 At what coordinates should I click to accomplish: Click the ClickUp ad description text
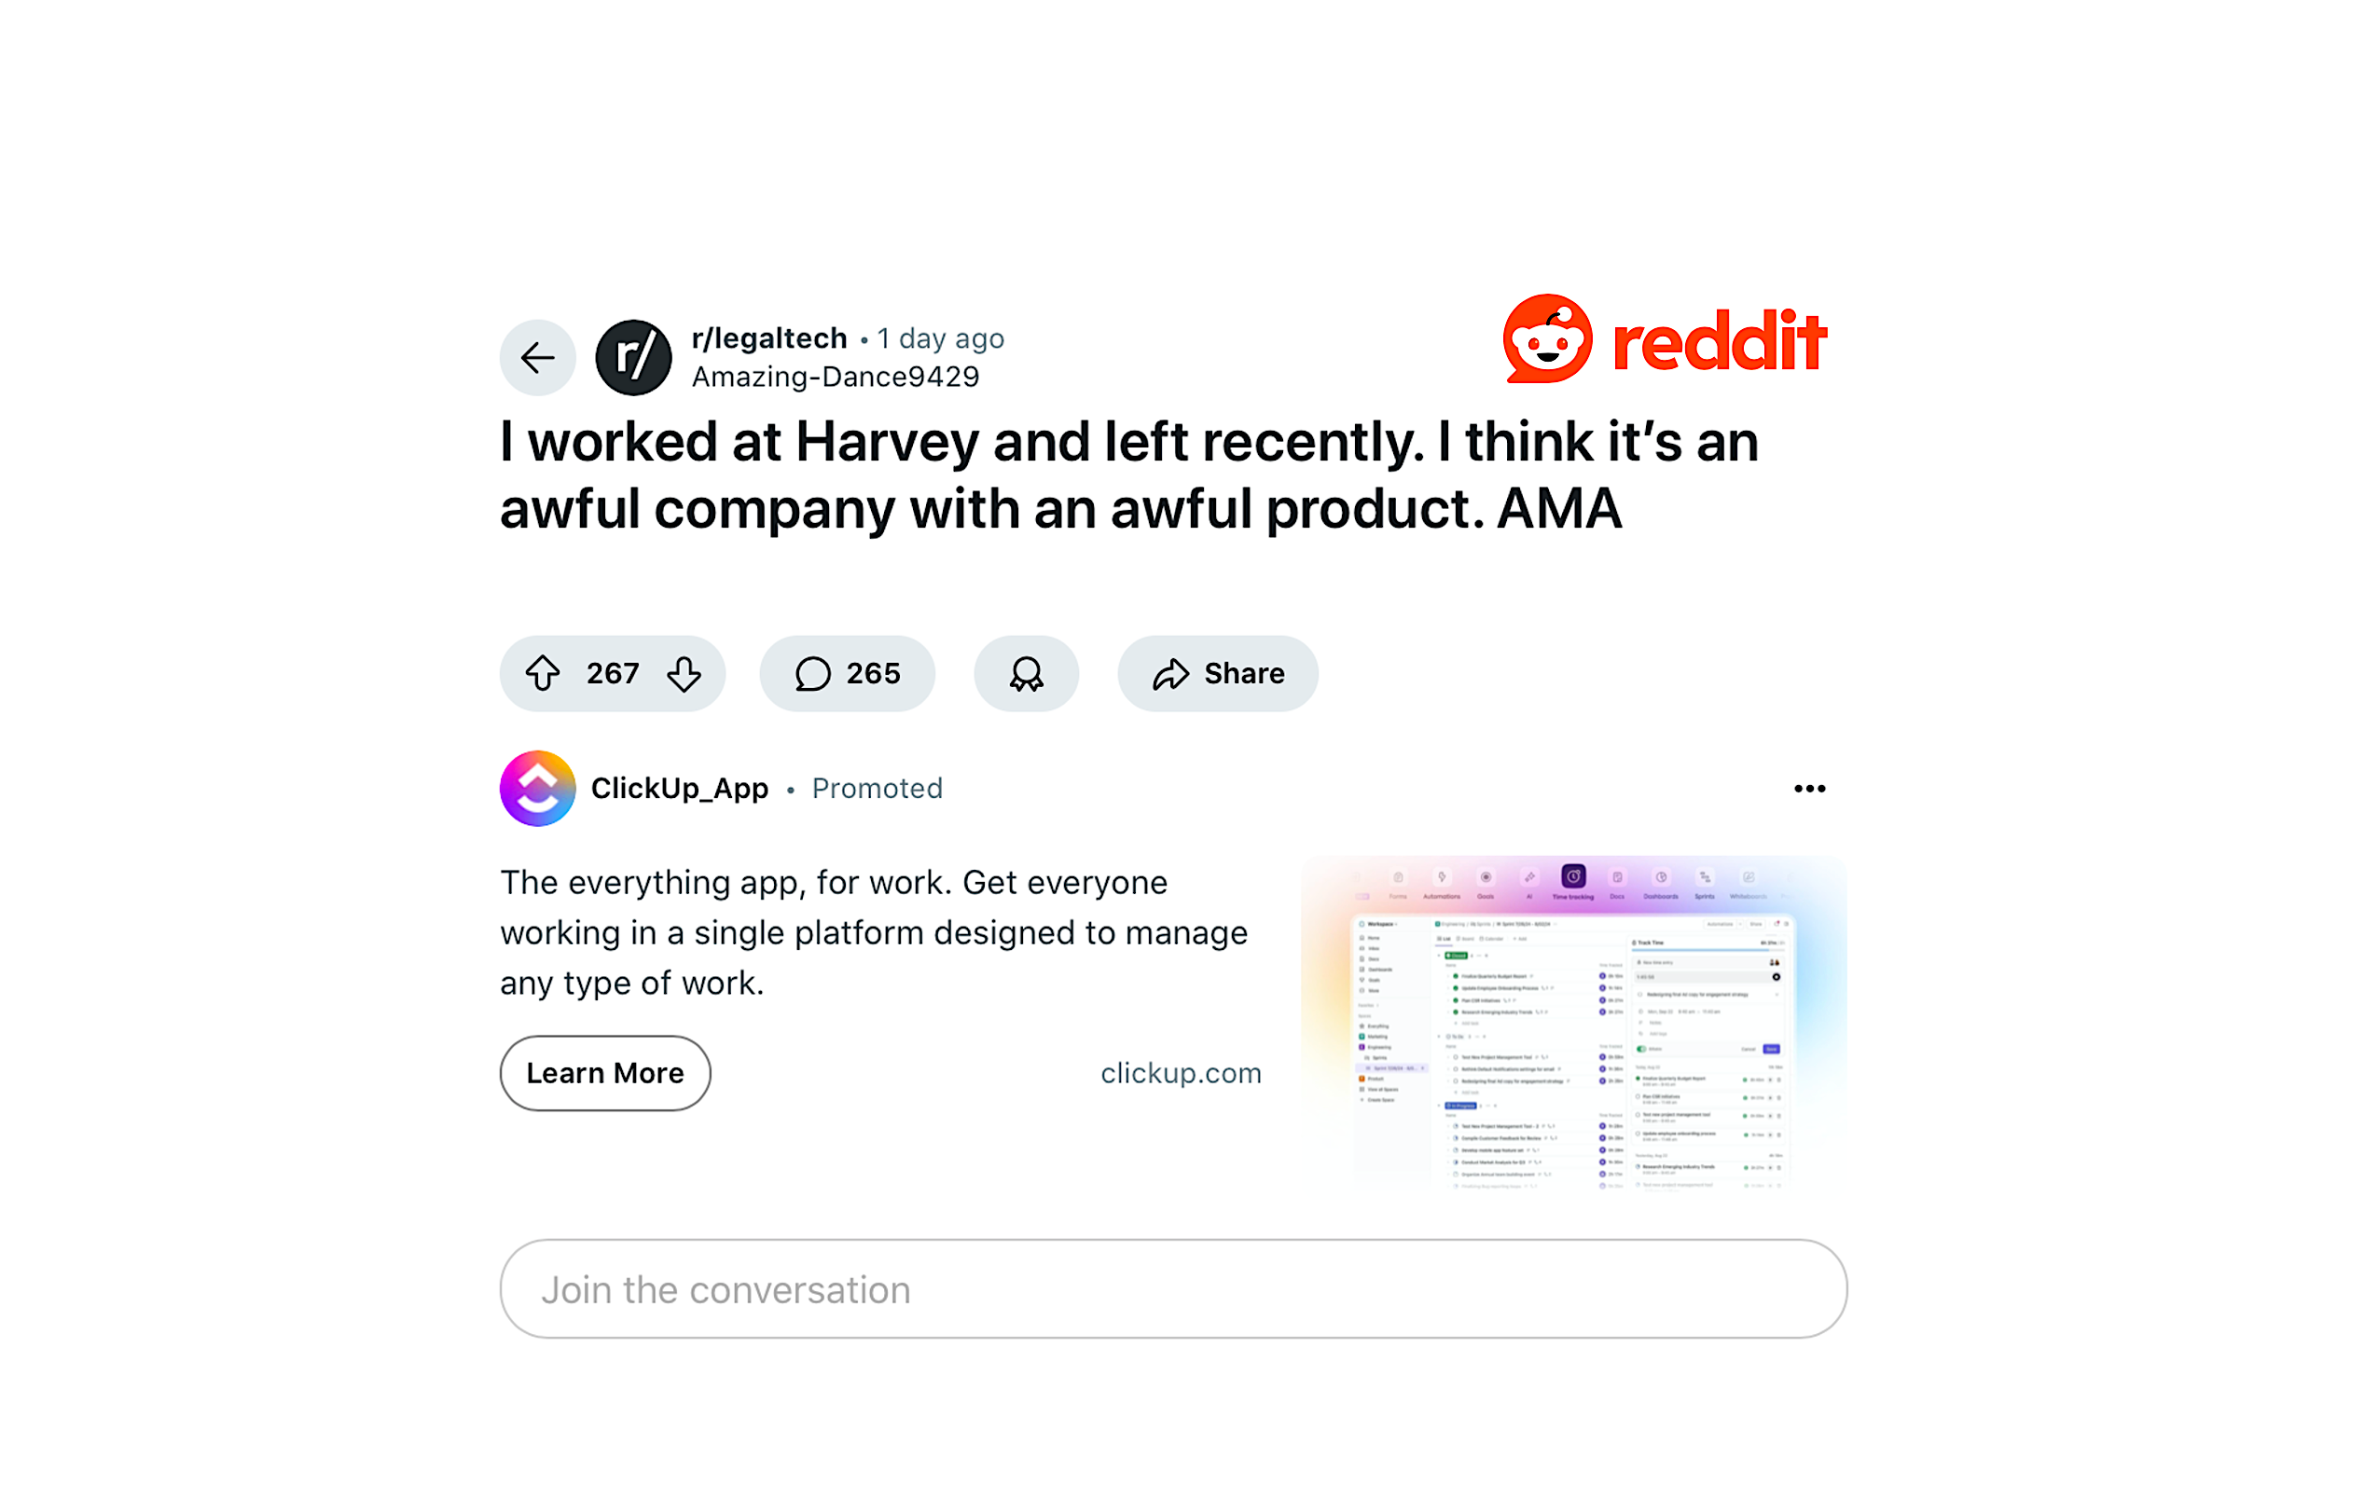[874, 932]
